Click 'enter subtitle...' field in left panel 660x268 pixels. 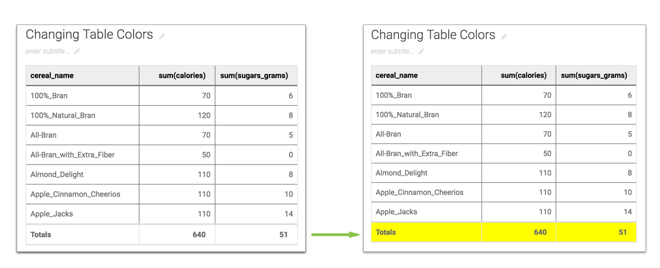47,51
